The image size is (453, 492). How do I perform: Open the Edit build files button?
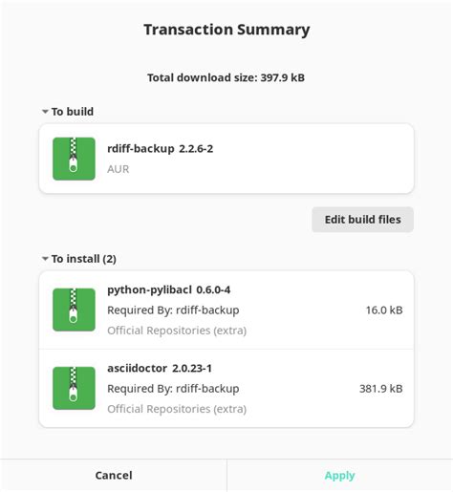(362, 220)
